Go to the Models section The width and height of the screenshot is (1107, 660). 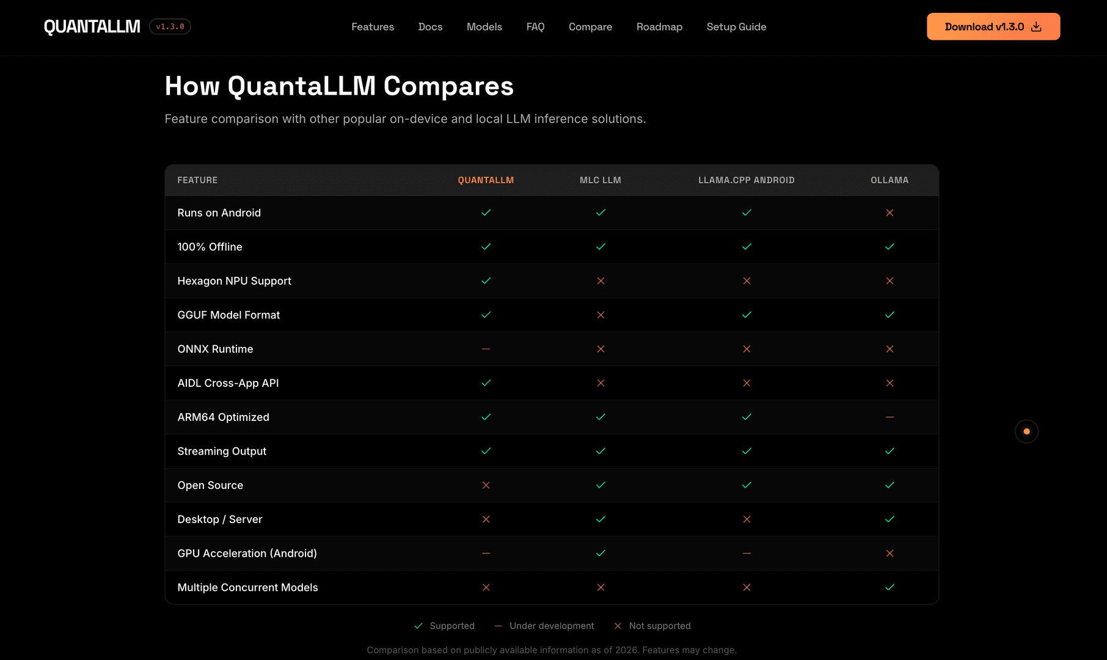[484, 27]
